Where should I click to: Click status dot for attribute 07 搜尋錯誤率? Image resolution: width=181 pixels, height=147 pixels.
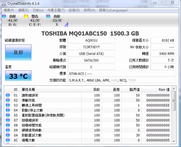pos(8,120)
